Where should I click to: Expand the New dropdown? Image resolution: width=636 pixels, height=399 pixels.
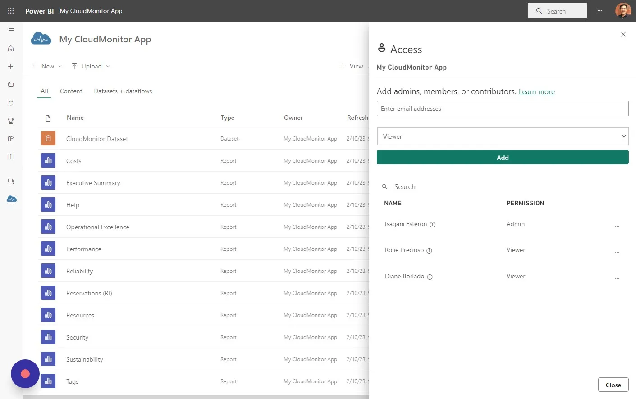46,66
